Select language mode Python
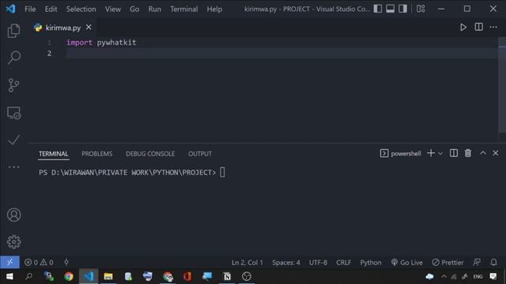The height and width of the screenshot is (284, 506). [x=371, y=263]
